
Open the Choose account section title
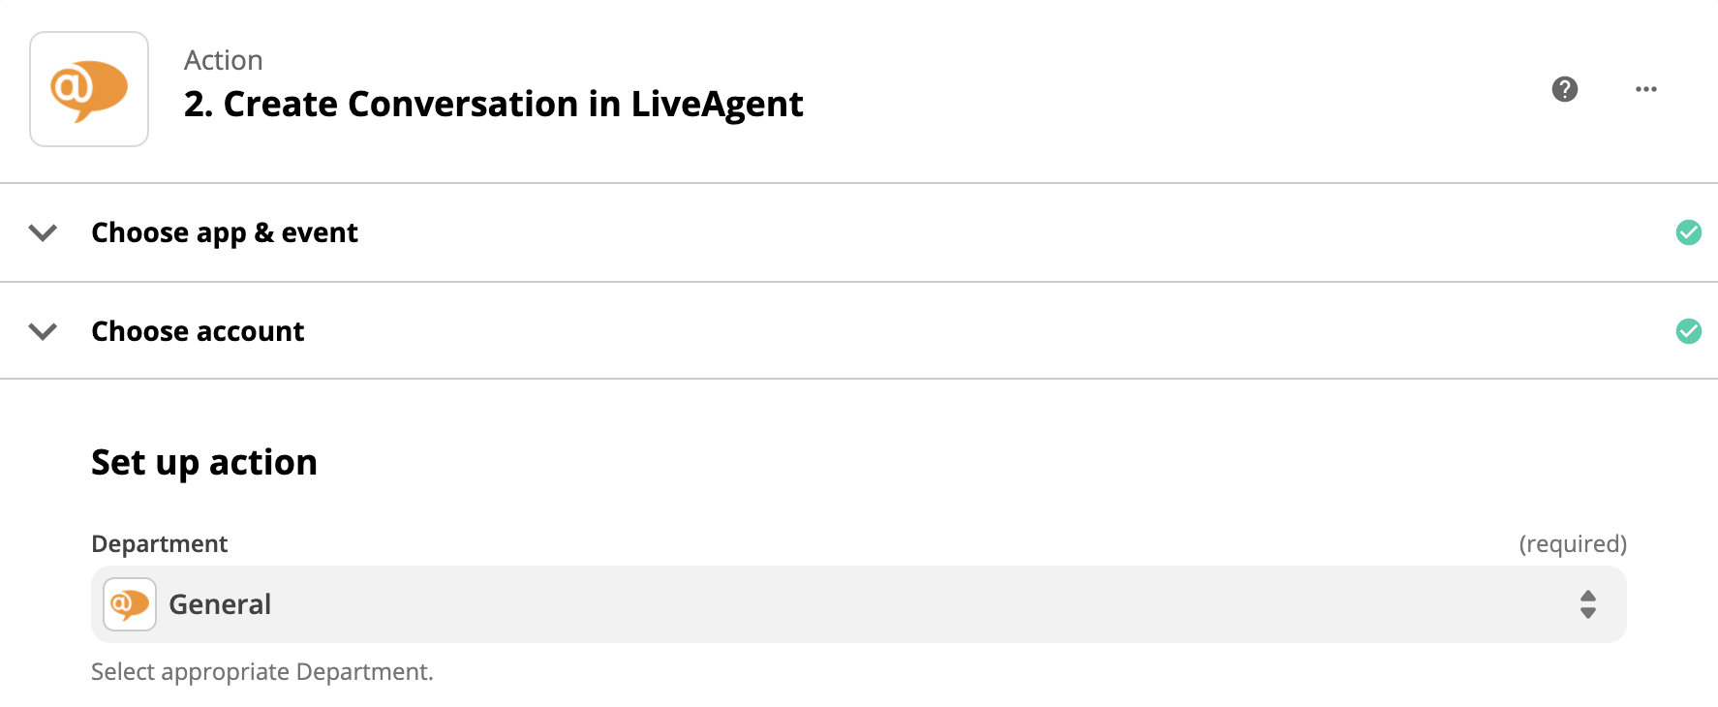point(198,331)
